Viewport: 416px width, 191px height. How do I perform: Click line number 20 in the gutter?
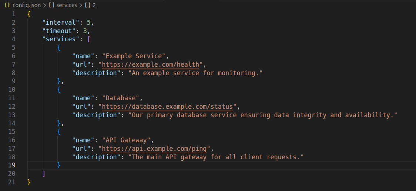point(12,174)
